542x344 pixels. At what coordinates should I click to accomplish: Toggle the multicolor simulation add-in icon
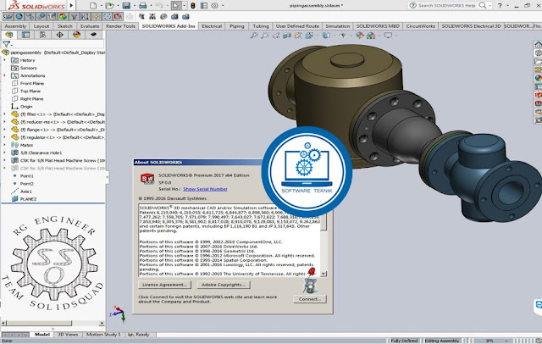point(63,16)
